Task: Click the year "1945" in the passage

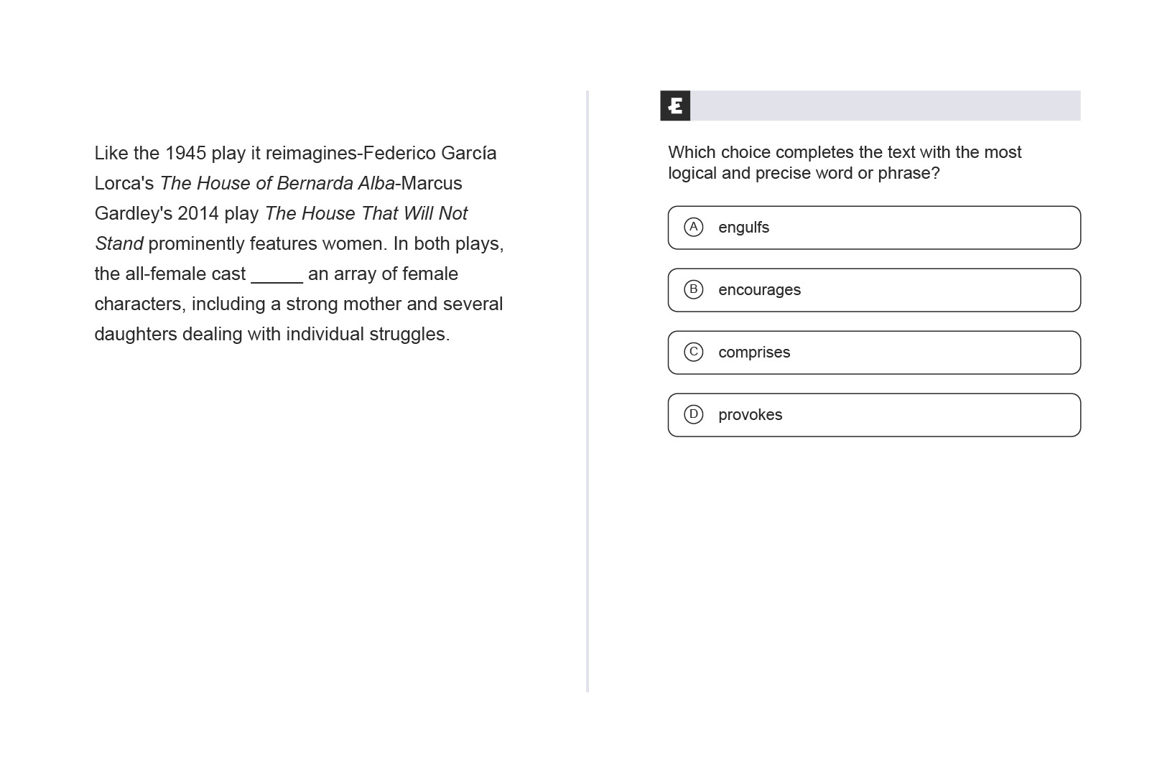Action: coord(185,154)
